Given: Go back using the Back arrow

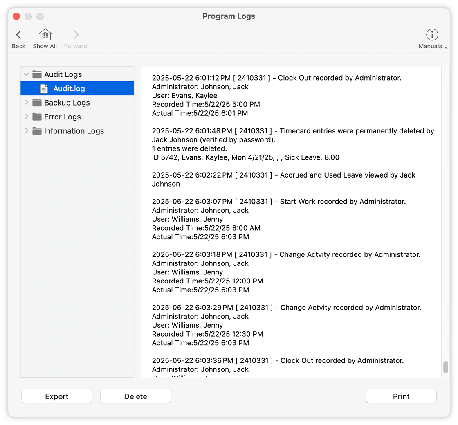Looking at the screenshot, I should pos(19,35).
